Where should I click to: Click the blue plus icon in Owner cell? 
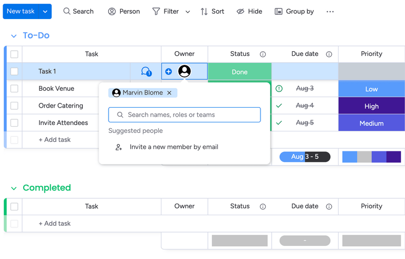[169, 71]
